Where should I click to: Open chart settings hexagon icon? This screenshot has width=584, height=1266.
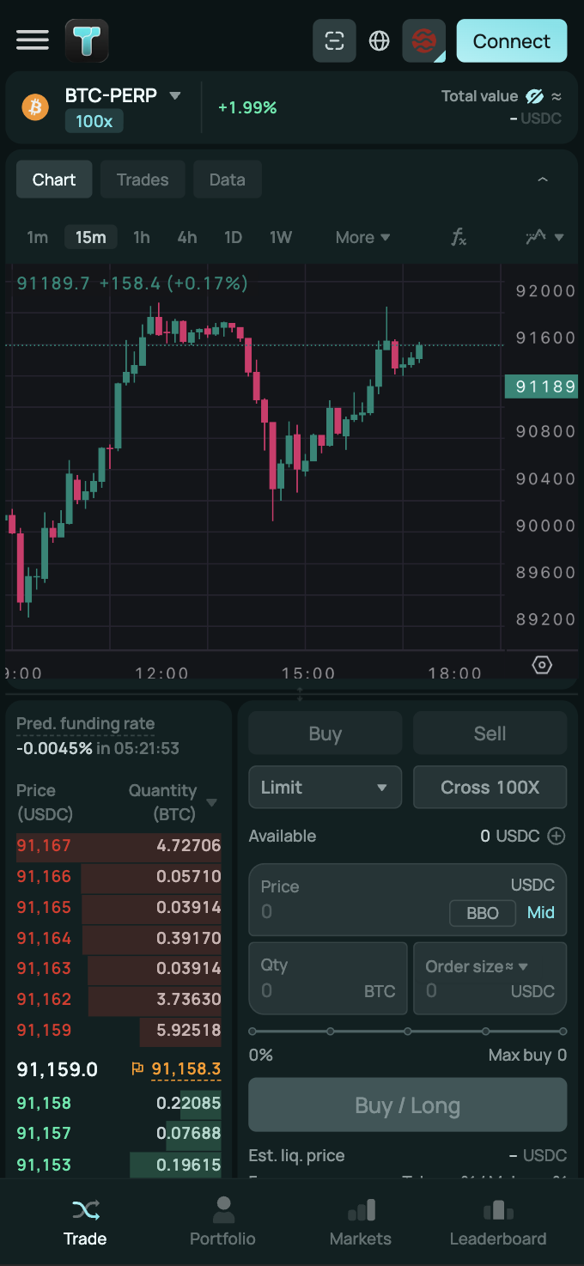(x=542, y=665)
